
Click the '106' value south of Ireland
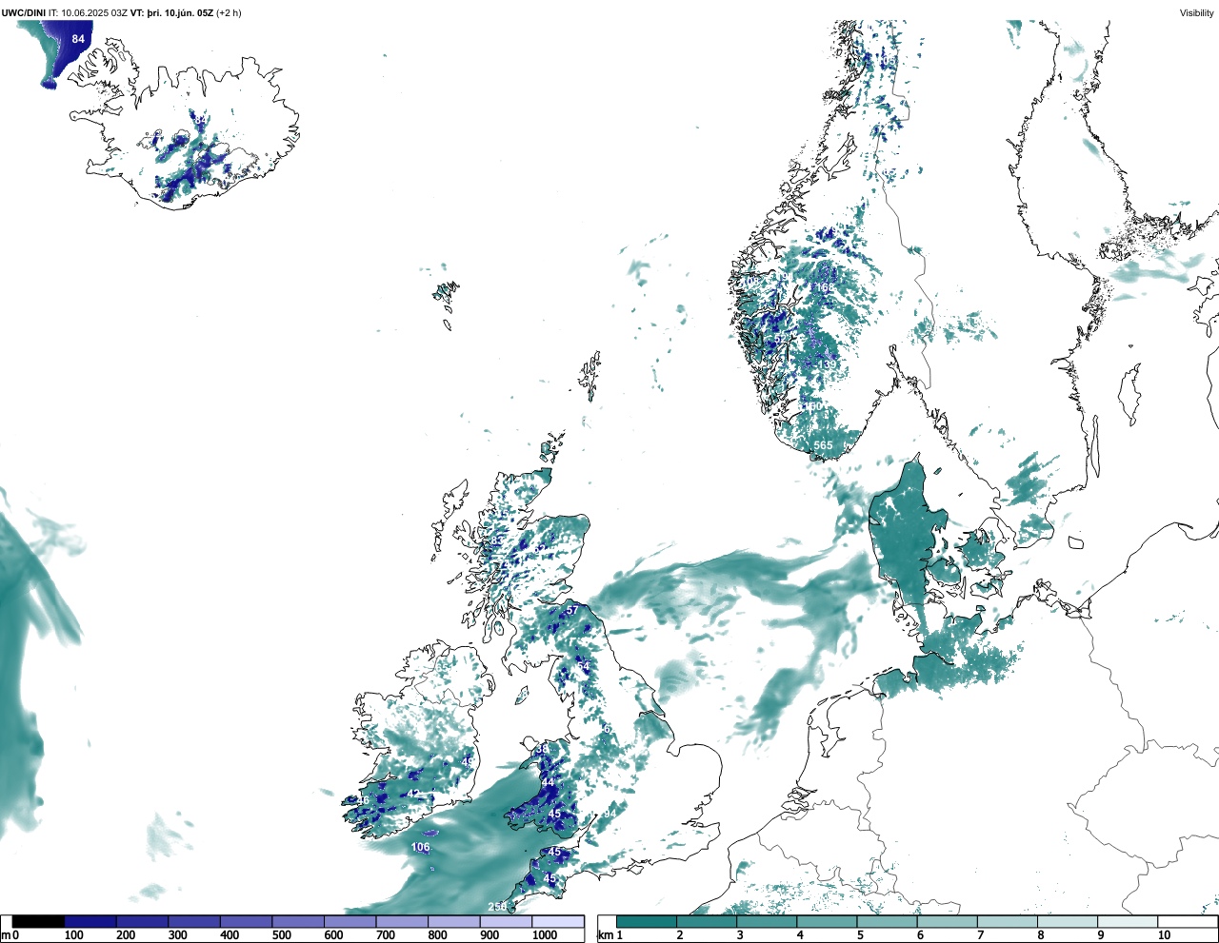pyautogui.click(x=420, y=847)
